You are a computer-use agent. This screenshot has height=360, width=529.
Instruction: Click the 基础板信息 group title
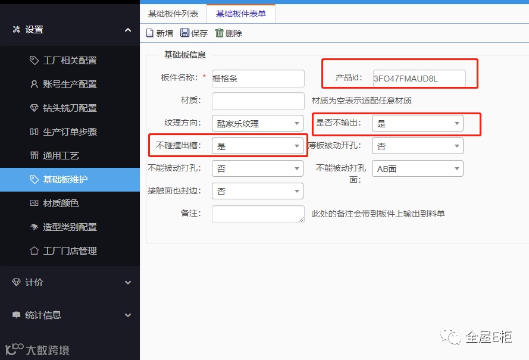185,55
